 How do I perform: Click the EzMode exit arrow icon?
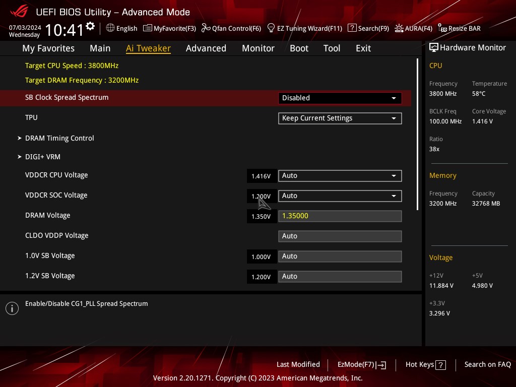(x=381, y=365)
